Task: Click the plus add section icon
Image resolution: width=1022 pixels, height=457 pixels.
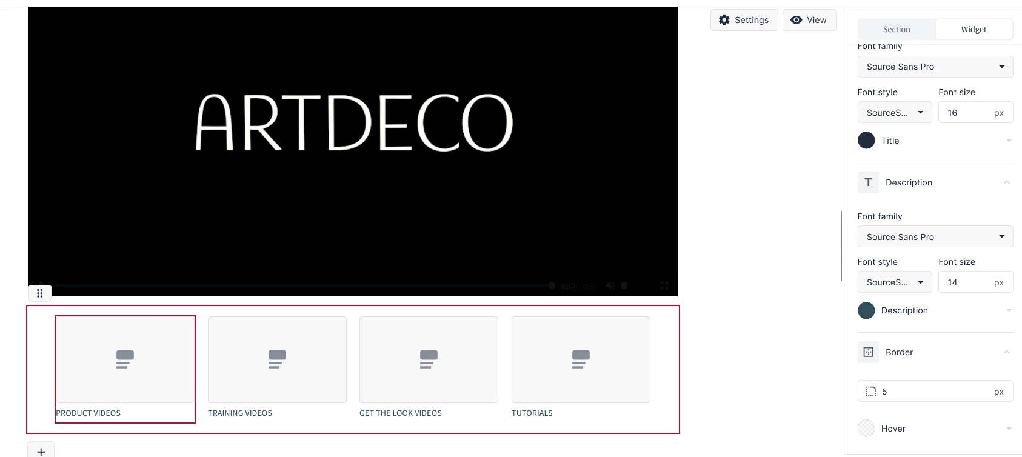Action: point(41,452)
